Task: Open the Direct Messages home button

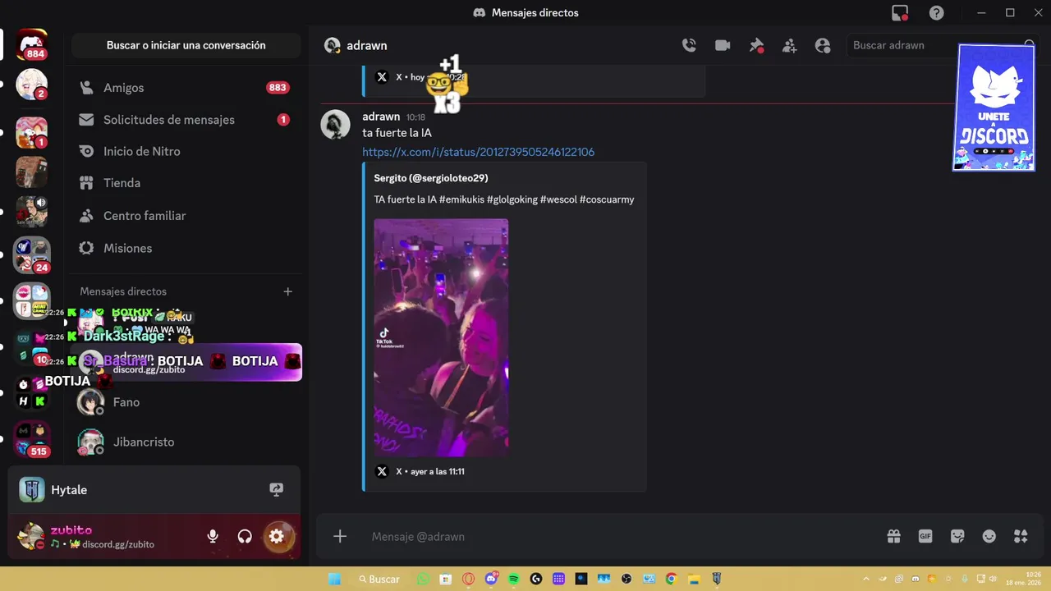Action: [x=32, y=45]
